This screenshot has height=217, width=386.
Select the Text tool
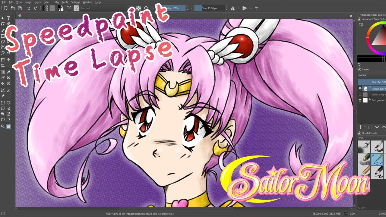[8, 18]
